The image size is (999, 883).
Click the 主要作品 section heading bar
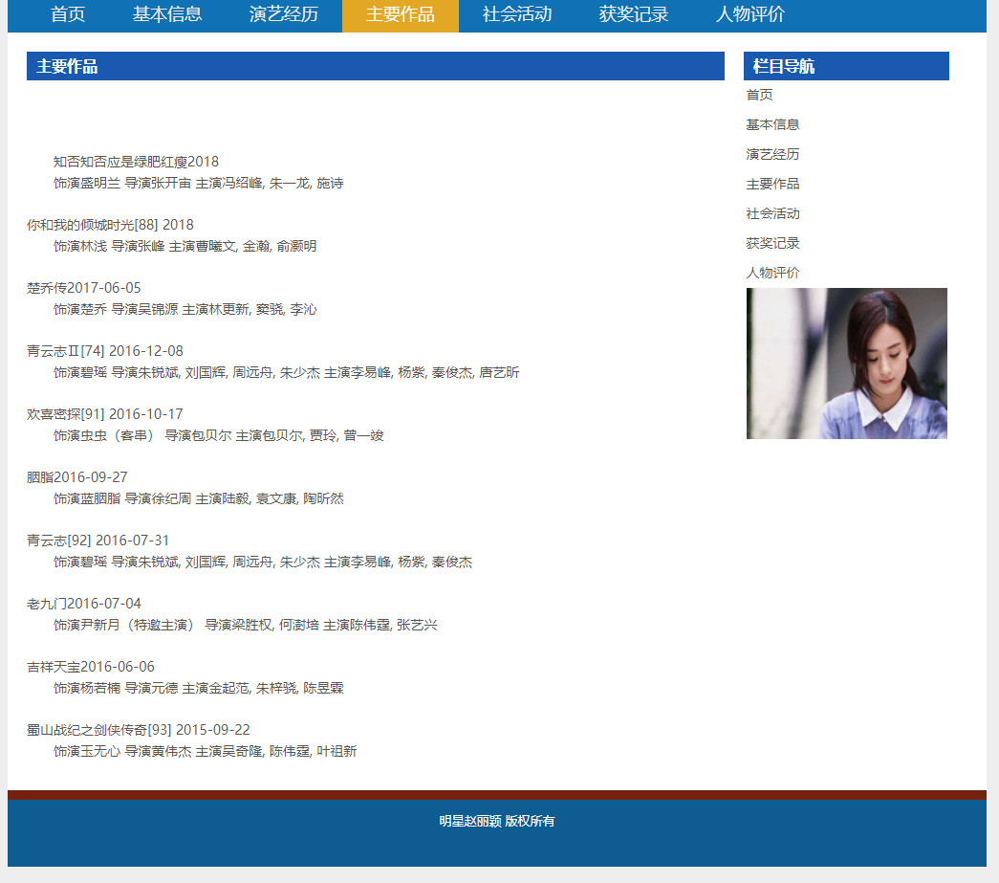376,66
